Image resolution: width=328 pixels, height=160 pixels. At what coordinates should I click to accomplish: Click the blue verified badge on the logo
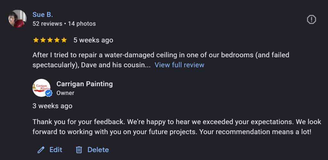(x=49, y=93)
